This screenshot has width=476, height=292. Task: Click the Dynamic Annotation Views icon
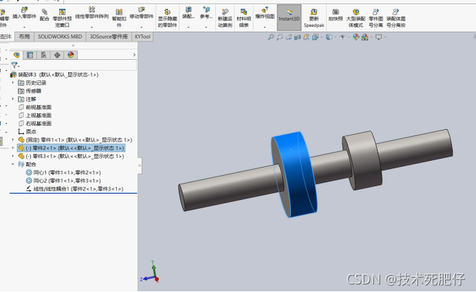(306, 37)
